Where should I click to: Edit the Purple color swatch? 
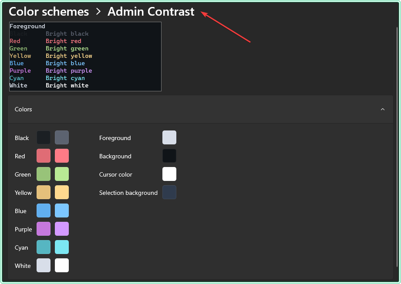click(43, 229)
